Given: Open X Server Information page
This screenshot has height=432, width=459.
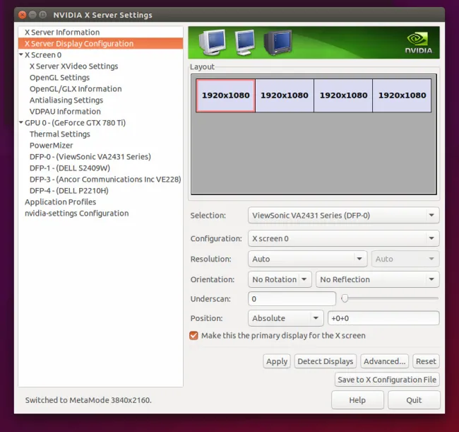Looking at the screenshot, I should pos(100,33).
